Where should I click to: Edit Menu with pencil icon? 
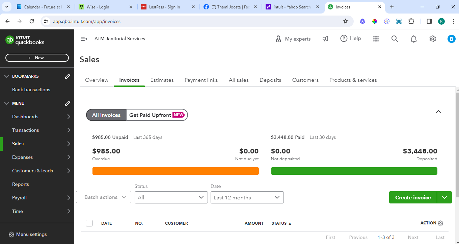coord(67,103)
